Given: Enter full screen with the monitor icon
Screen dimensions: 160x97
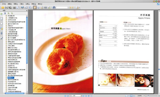Looking at the screenshot, I should (x=22, y=7).
